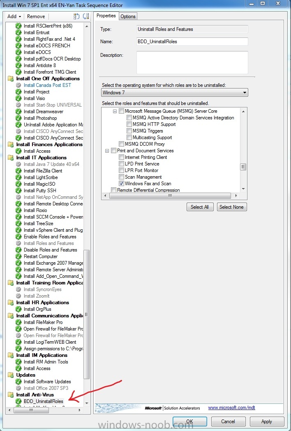
Task: Click green check icon beside Restart Computer
Action: point(18,257)
